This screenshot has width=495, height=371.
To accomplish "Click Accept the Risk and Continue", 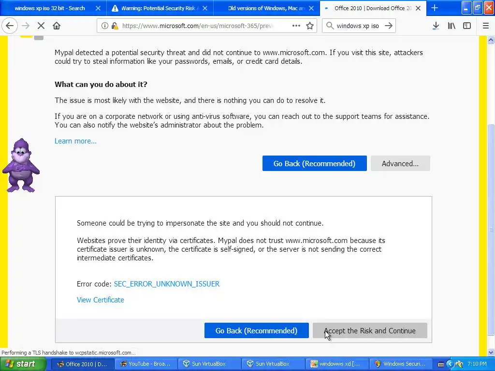I will pos(370,330).
